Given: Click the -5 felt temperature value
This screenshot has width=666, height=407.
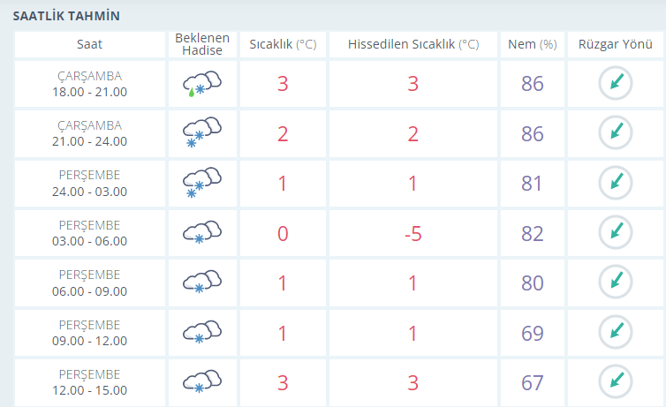Looking at the screenshot, I should click(x=412, y=233).
